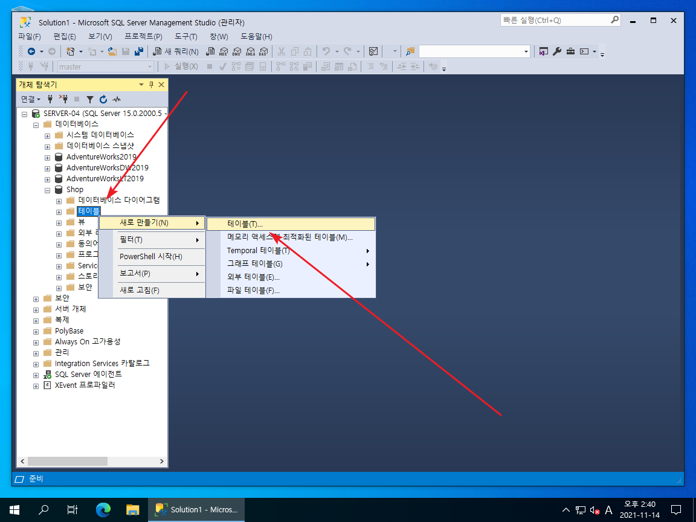Select the Always On 고가용성 tree item
Screen dimensions: 696x522
pyautogui.click(x=88, y=342)
